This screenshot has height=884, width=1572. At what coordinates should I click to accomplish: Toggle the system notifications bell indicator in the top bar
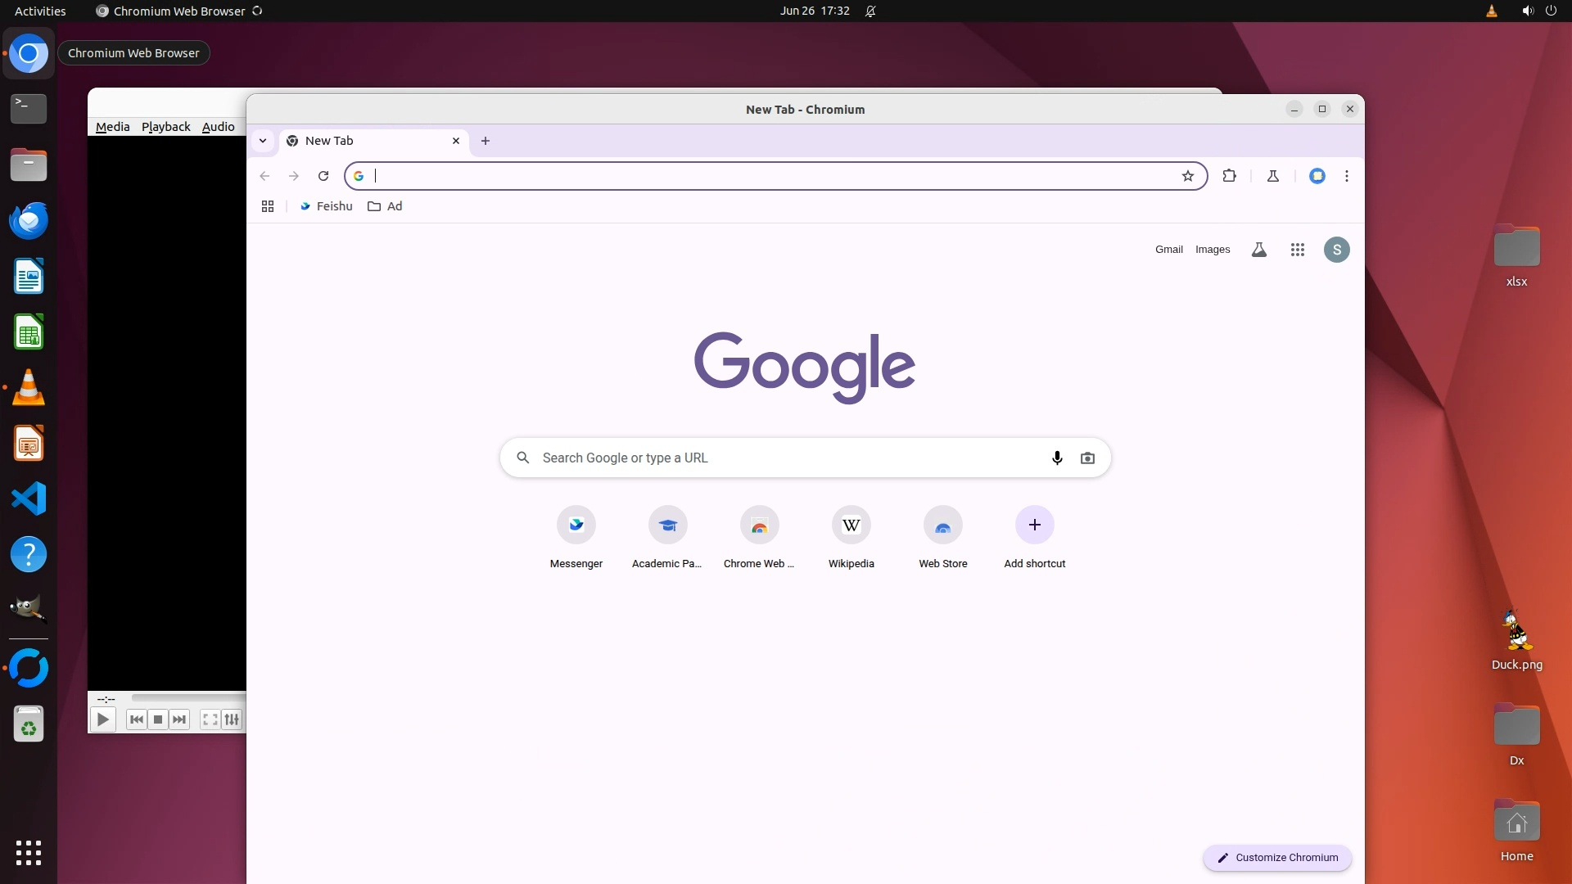[870, 11]
